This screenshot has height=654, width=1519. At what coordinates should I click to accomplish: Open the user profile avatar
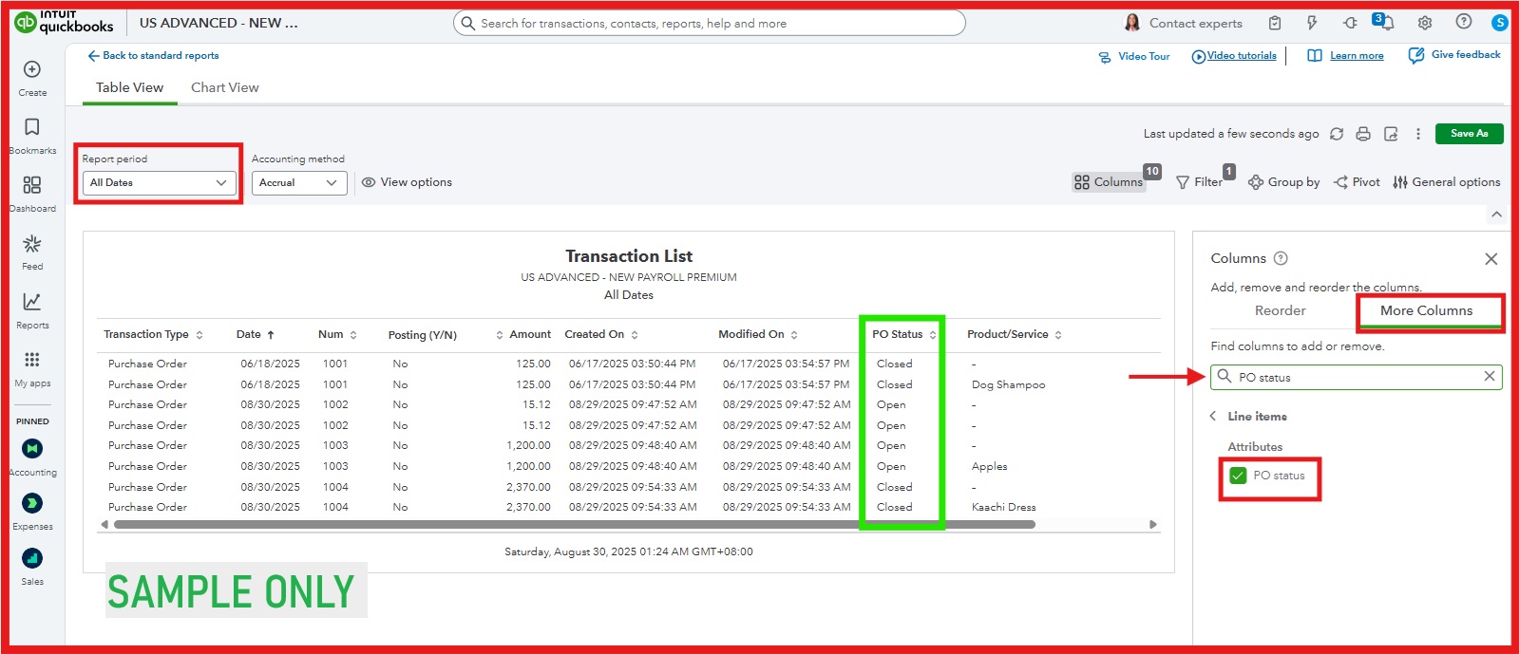(1500, 23)
